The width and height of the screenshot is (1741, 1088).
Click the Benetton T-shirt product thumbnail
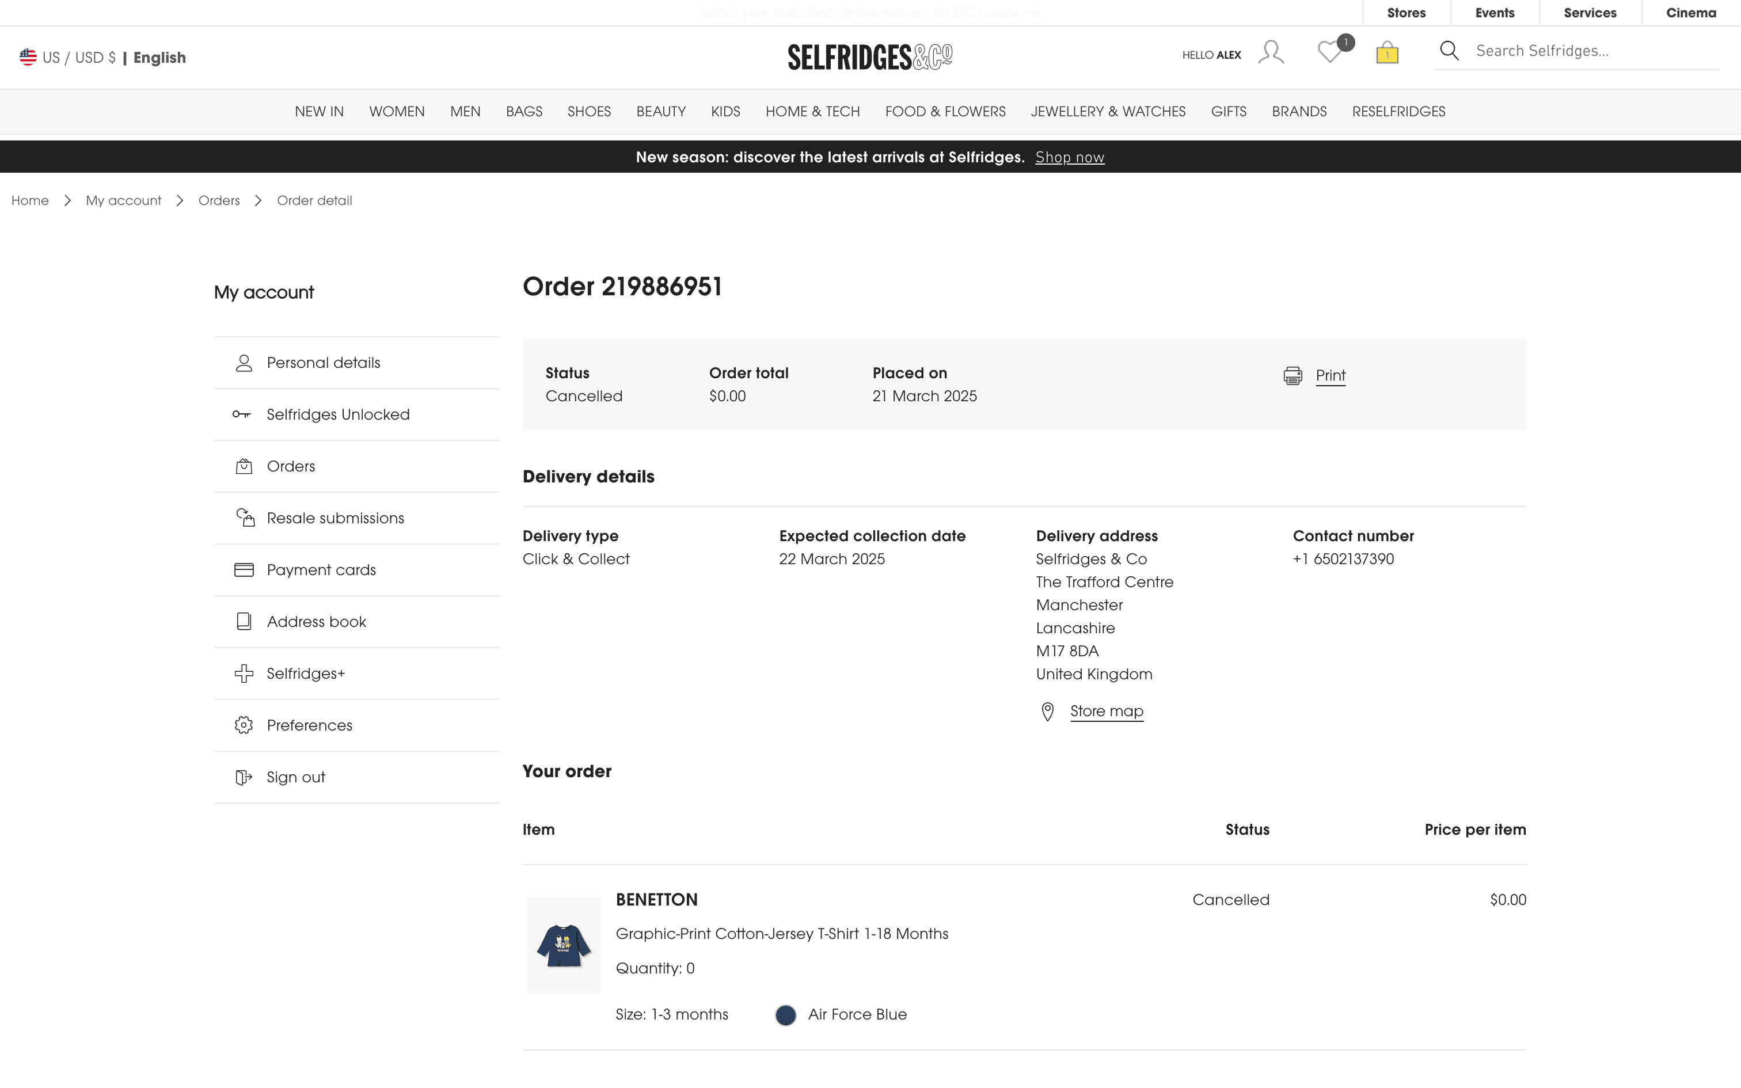tap(563, 945)
